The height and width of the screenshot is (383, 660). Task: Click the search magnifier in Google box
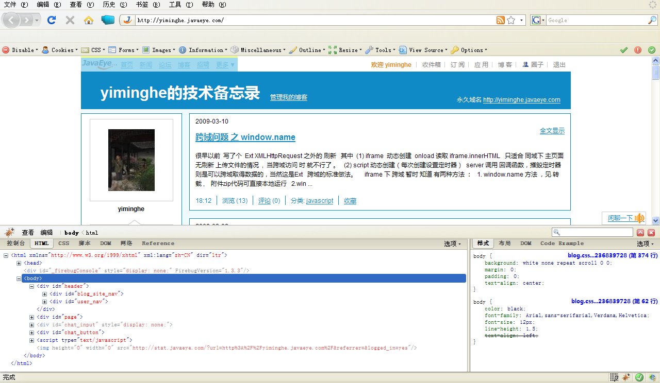pos(652,20)
